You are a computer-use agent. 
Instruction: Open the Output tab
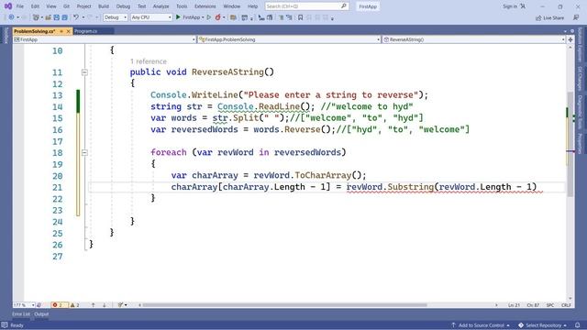tap(41, 314)
